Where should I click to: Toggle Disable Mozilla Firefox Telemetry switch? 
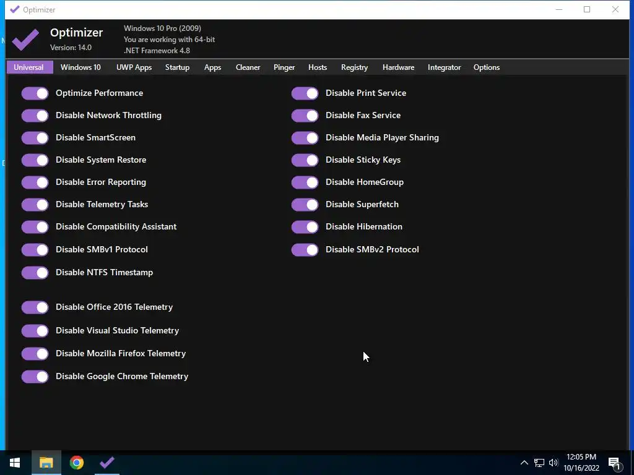(x=35, y=354)
